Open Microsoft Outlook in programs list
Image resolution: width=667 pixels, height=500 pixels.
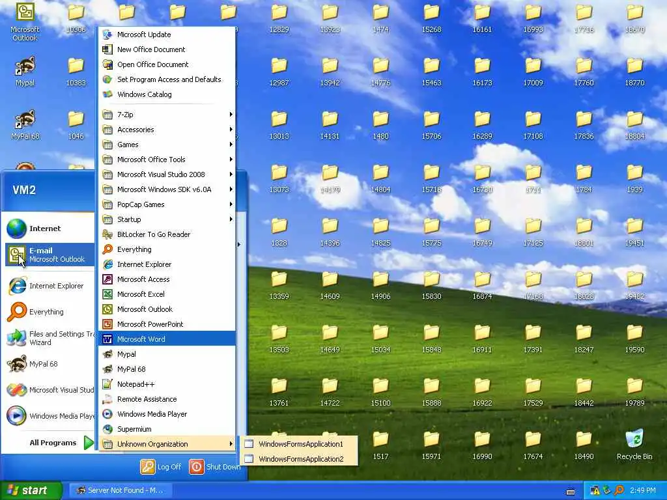click(167, 309)
